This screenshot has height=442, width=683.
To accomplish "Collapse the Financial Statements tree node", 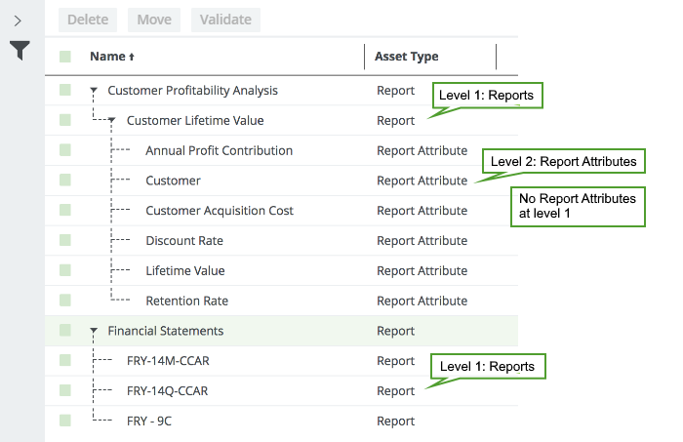I will click(x=94, y=332).
